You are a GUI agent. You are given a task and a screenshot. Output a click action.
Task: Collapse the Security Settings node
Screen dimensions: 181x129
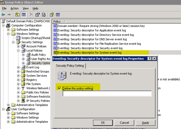[x=13, y=42]
